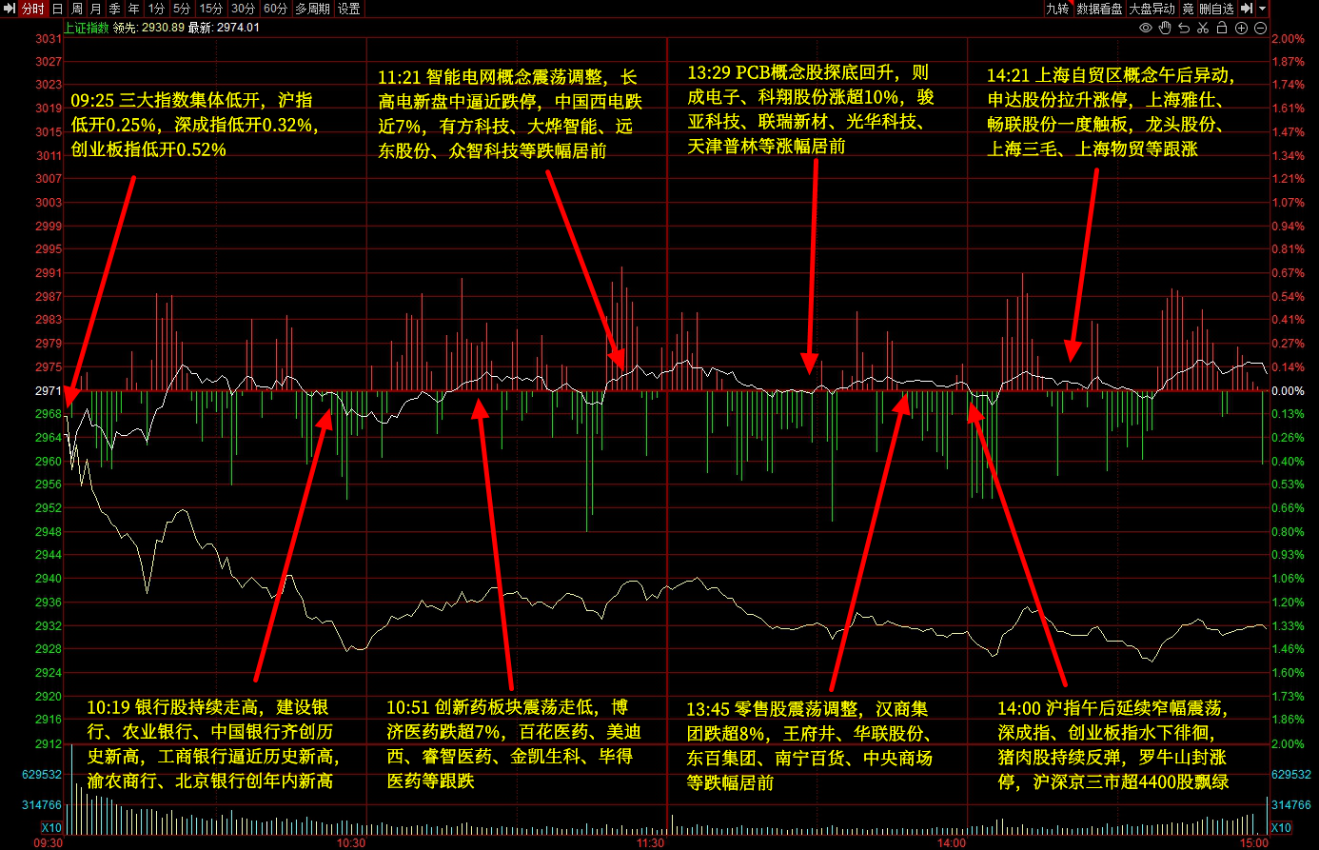Select the 5分 period tab
The height and width of the screenshot is (850, 1319).
click(181, 9)
